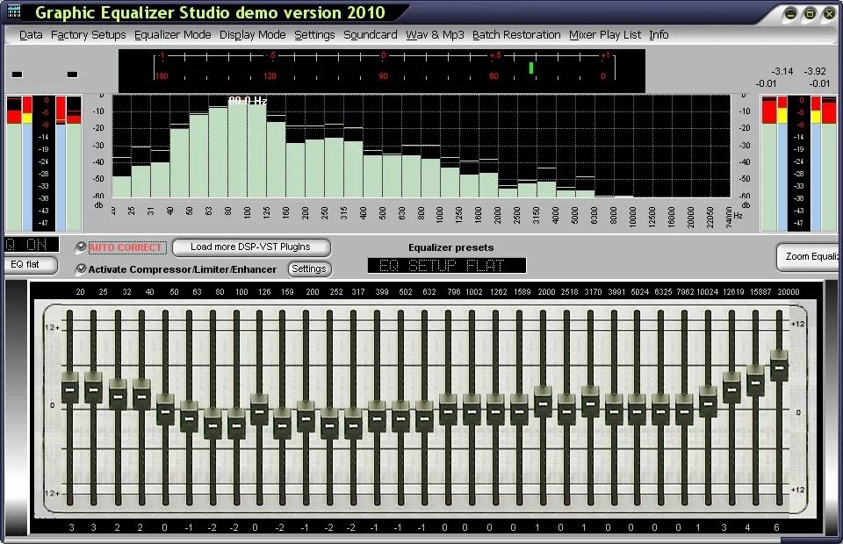The image size is (843, 544).
Task: Click the 10024 Hz slider knob
Action: pos(708,402)
